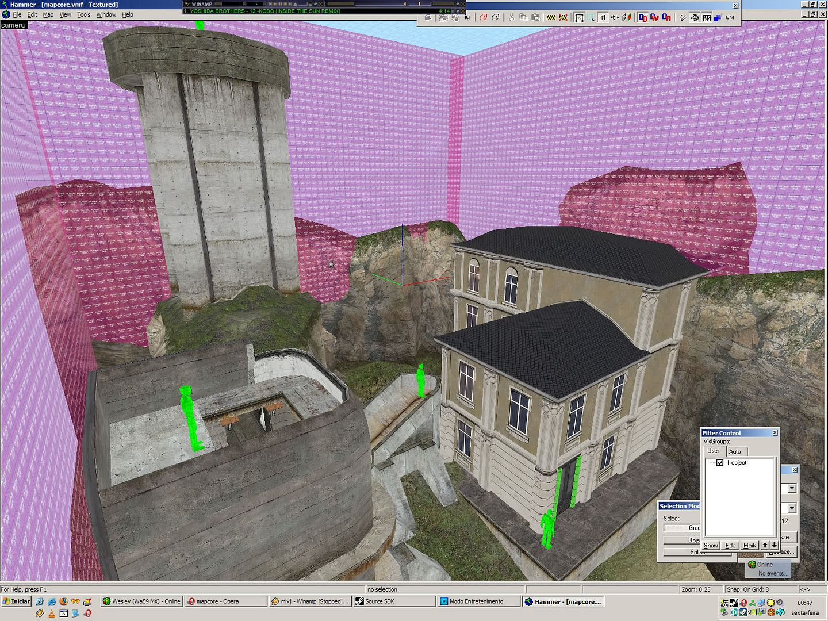Expand the upper dropdown behind Filter Control
The height and width of the screenshot is (621, 828).
792,488
